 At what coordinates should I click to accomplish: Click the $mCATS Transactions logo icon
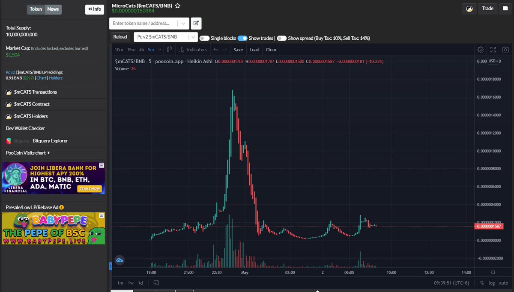coord(9,92)
